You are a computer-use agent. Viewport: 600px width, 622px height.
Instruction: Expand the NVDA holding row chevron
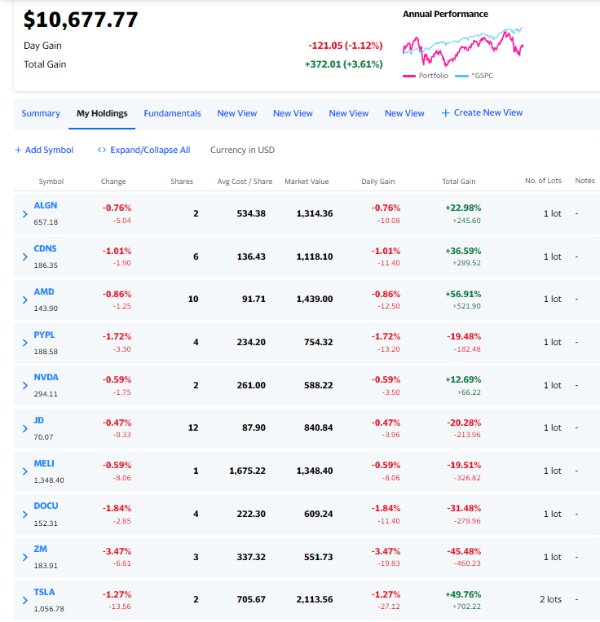[x=25, y=386]
